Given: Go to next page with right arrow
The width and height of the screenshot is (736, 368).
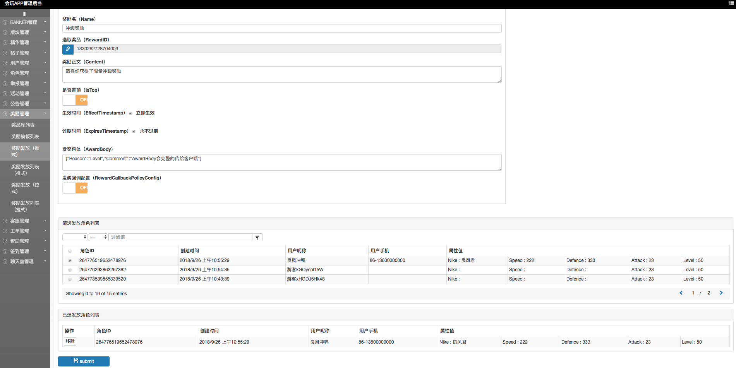Looking at the screenshot, I should [721, 293].
